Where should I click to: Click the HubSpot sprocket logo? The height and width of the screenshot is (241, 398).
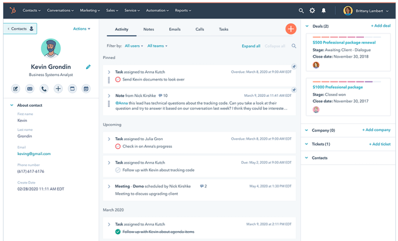12,10
